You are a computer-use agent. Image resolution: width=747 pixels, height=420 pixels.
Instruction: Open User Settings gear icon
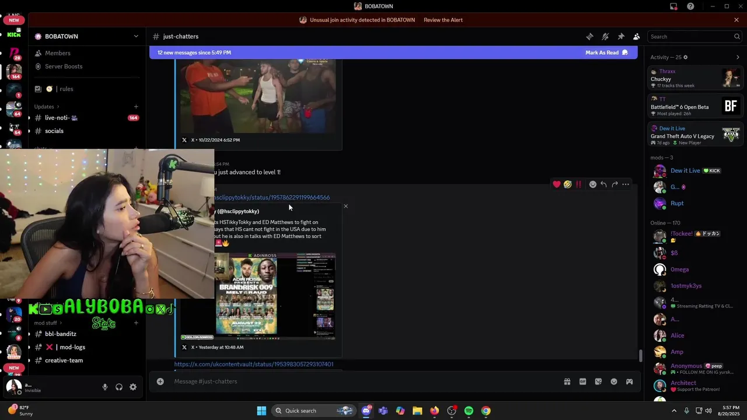pos(133,387)
